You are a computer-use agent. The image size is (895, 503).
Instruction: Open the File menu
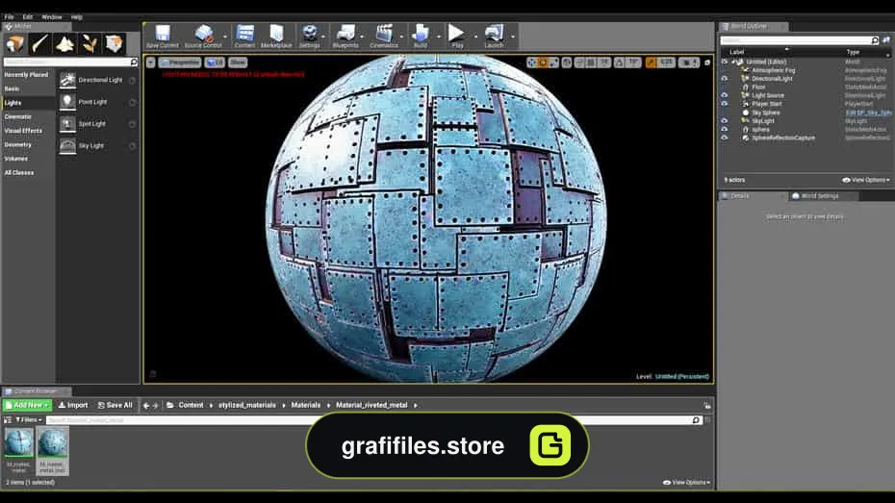[x=9, y=17]
